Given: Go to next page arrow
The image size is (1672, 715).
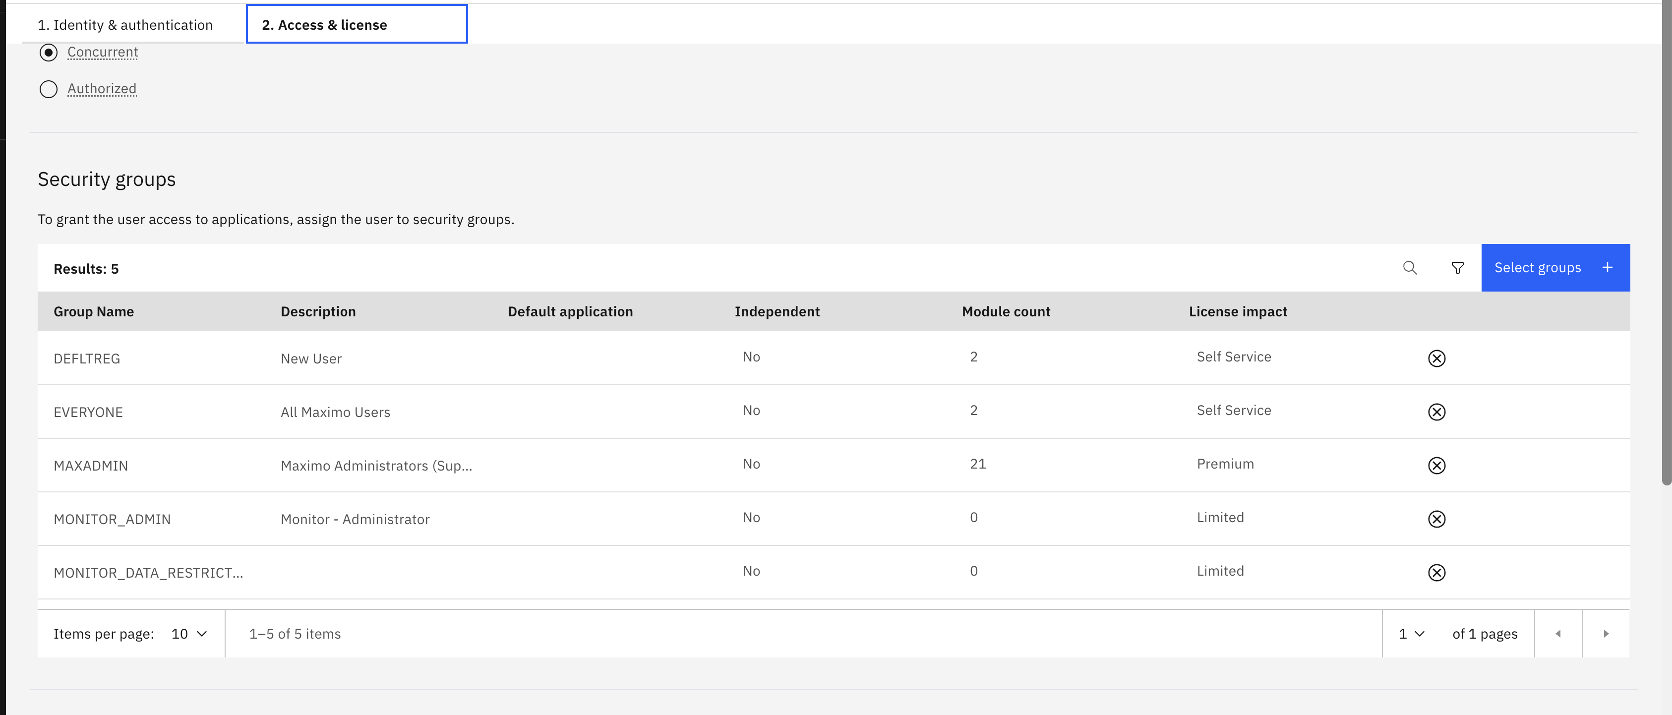Looking at the screenshot, I should click(x=1606, y=634).
